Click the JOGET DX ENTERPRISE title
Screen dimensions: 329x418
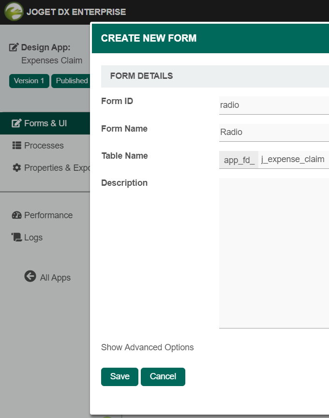(x=76, y=12)
